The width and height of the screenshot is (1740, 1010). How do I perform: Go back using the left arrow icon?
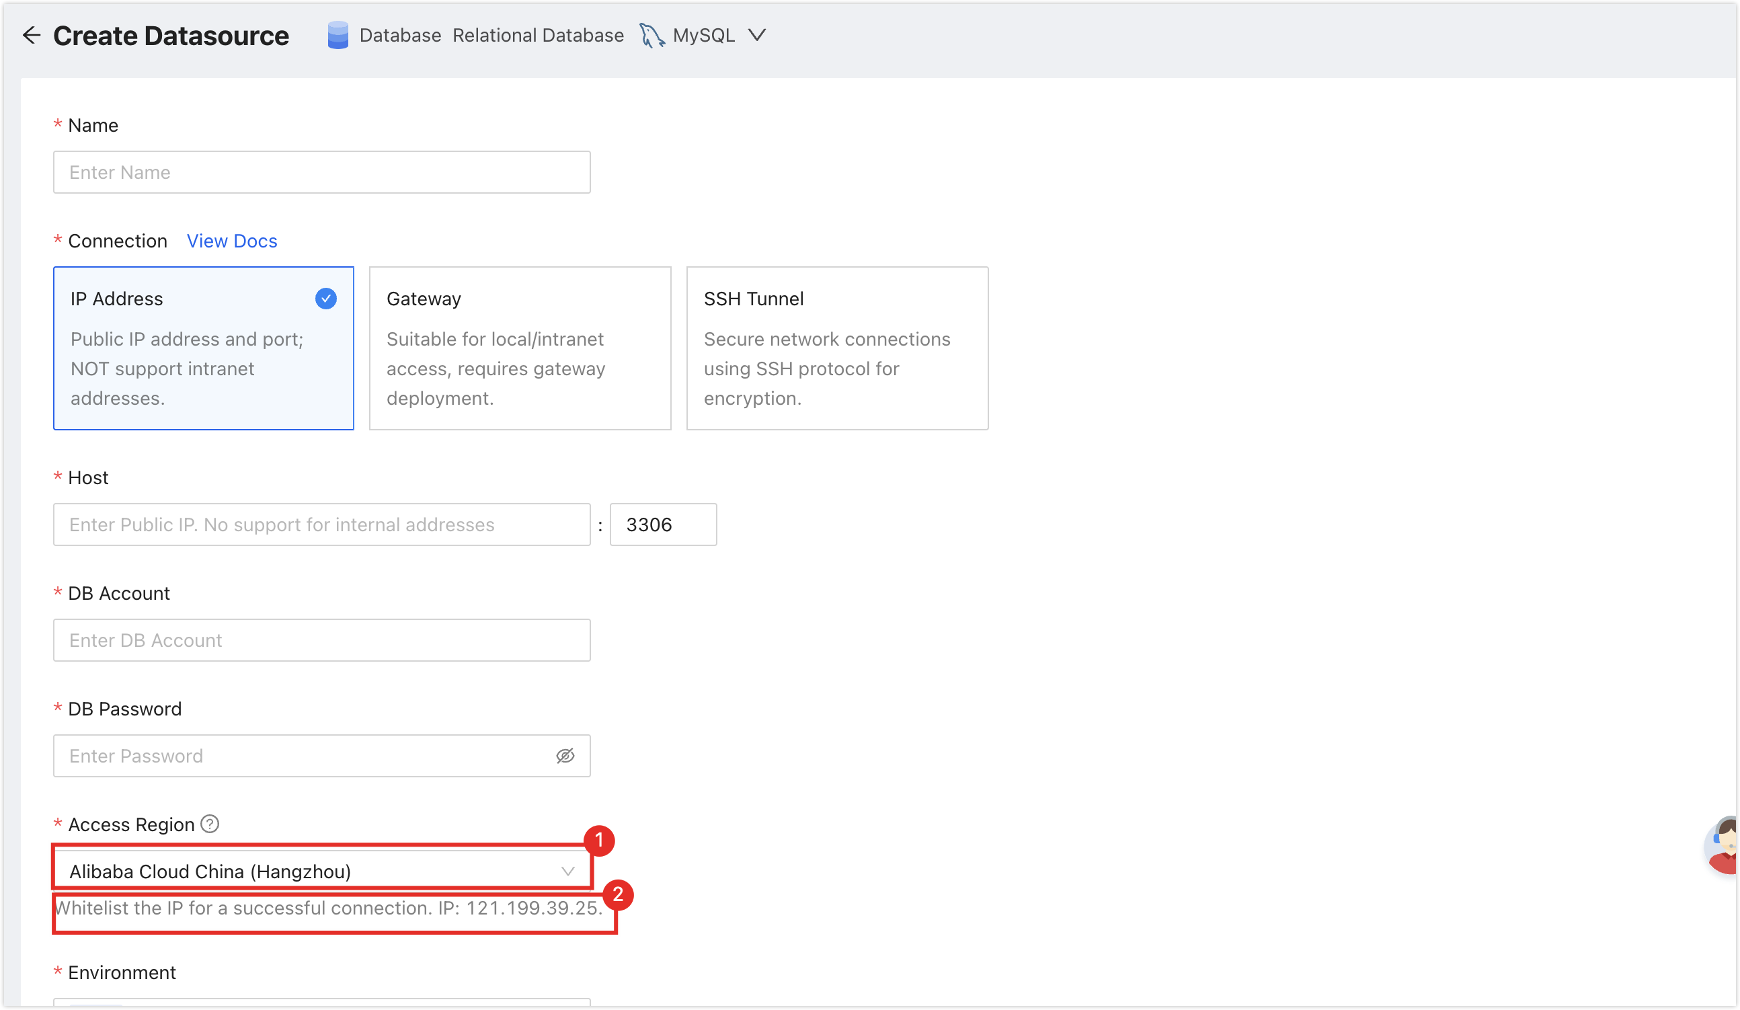(31, 35)
